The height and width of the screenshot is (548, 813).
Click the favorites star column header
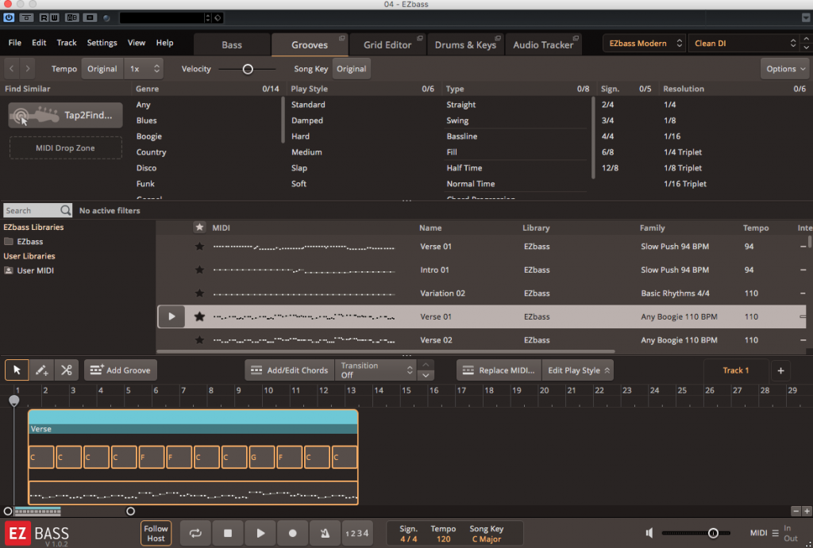pyautogui.click(x=199, y=228)
